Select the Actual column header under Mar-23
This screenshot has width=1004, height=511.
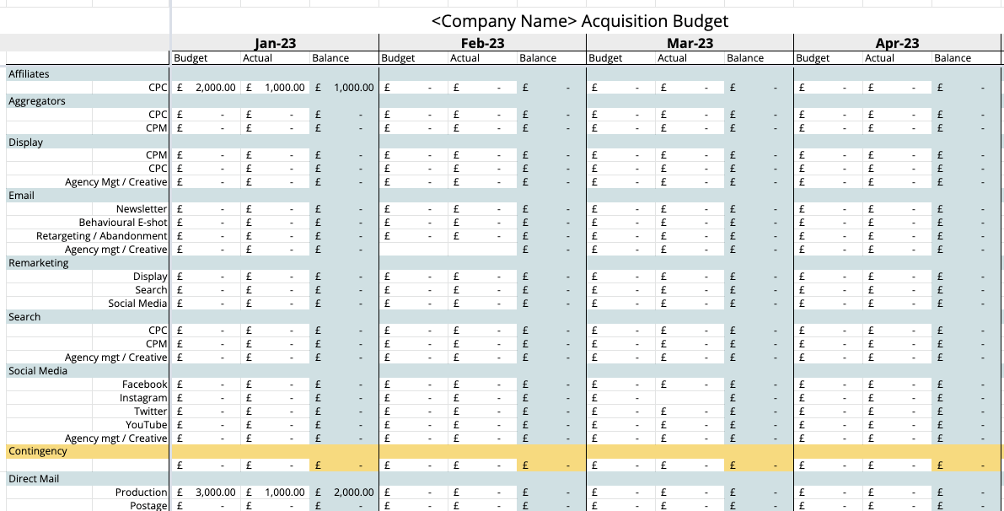click(672, 58)
